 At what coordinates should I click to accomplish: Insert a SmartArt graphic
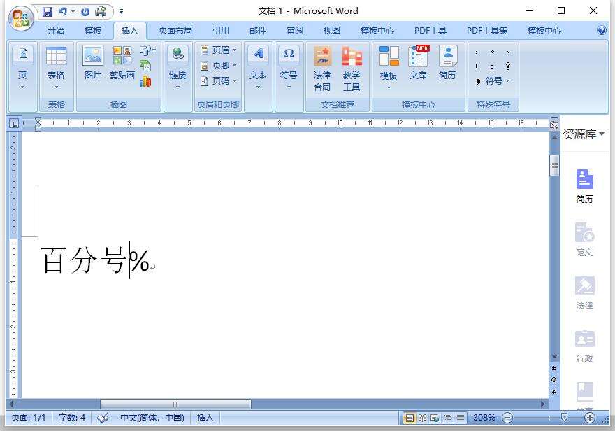tap(145, 65)
